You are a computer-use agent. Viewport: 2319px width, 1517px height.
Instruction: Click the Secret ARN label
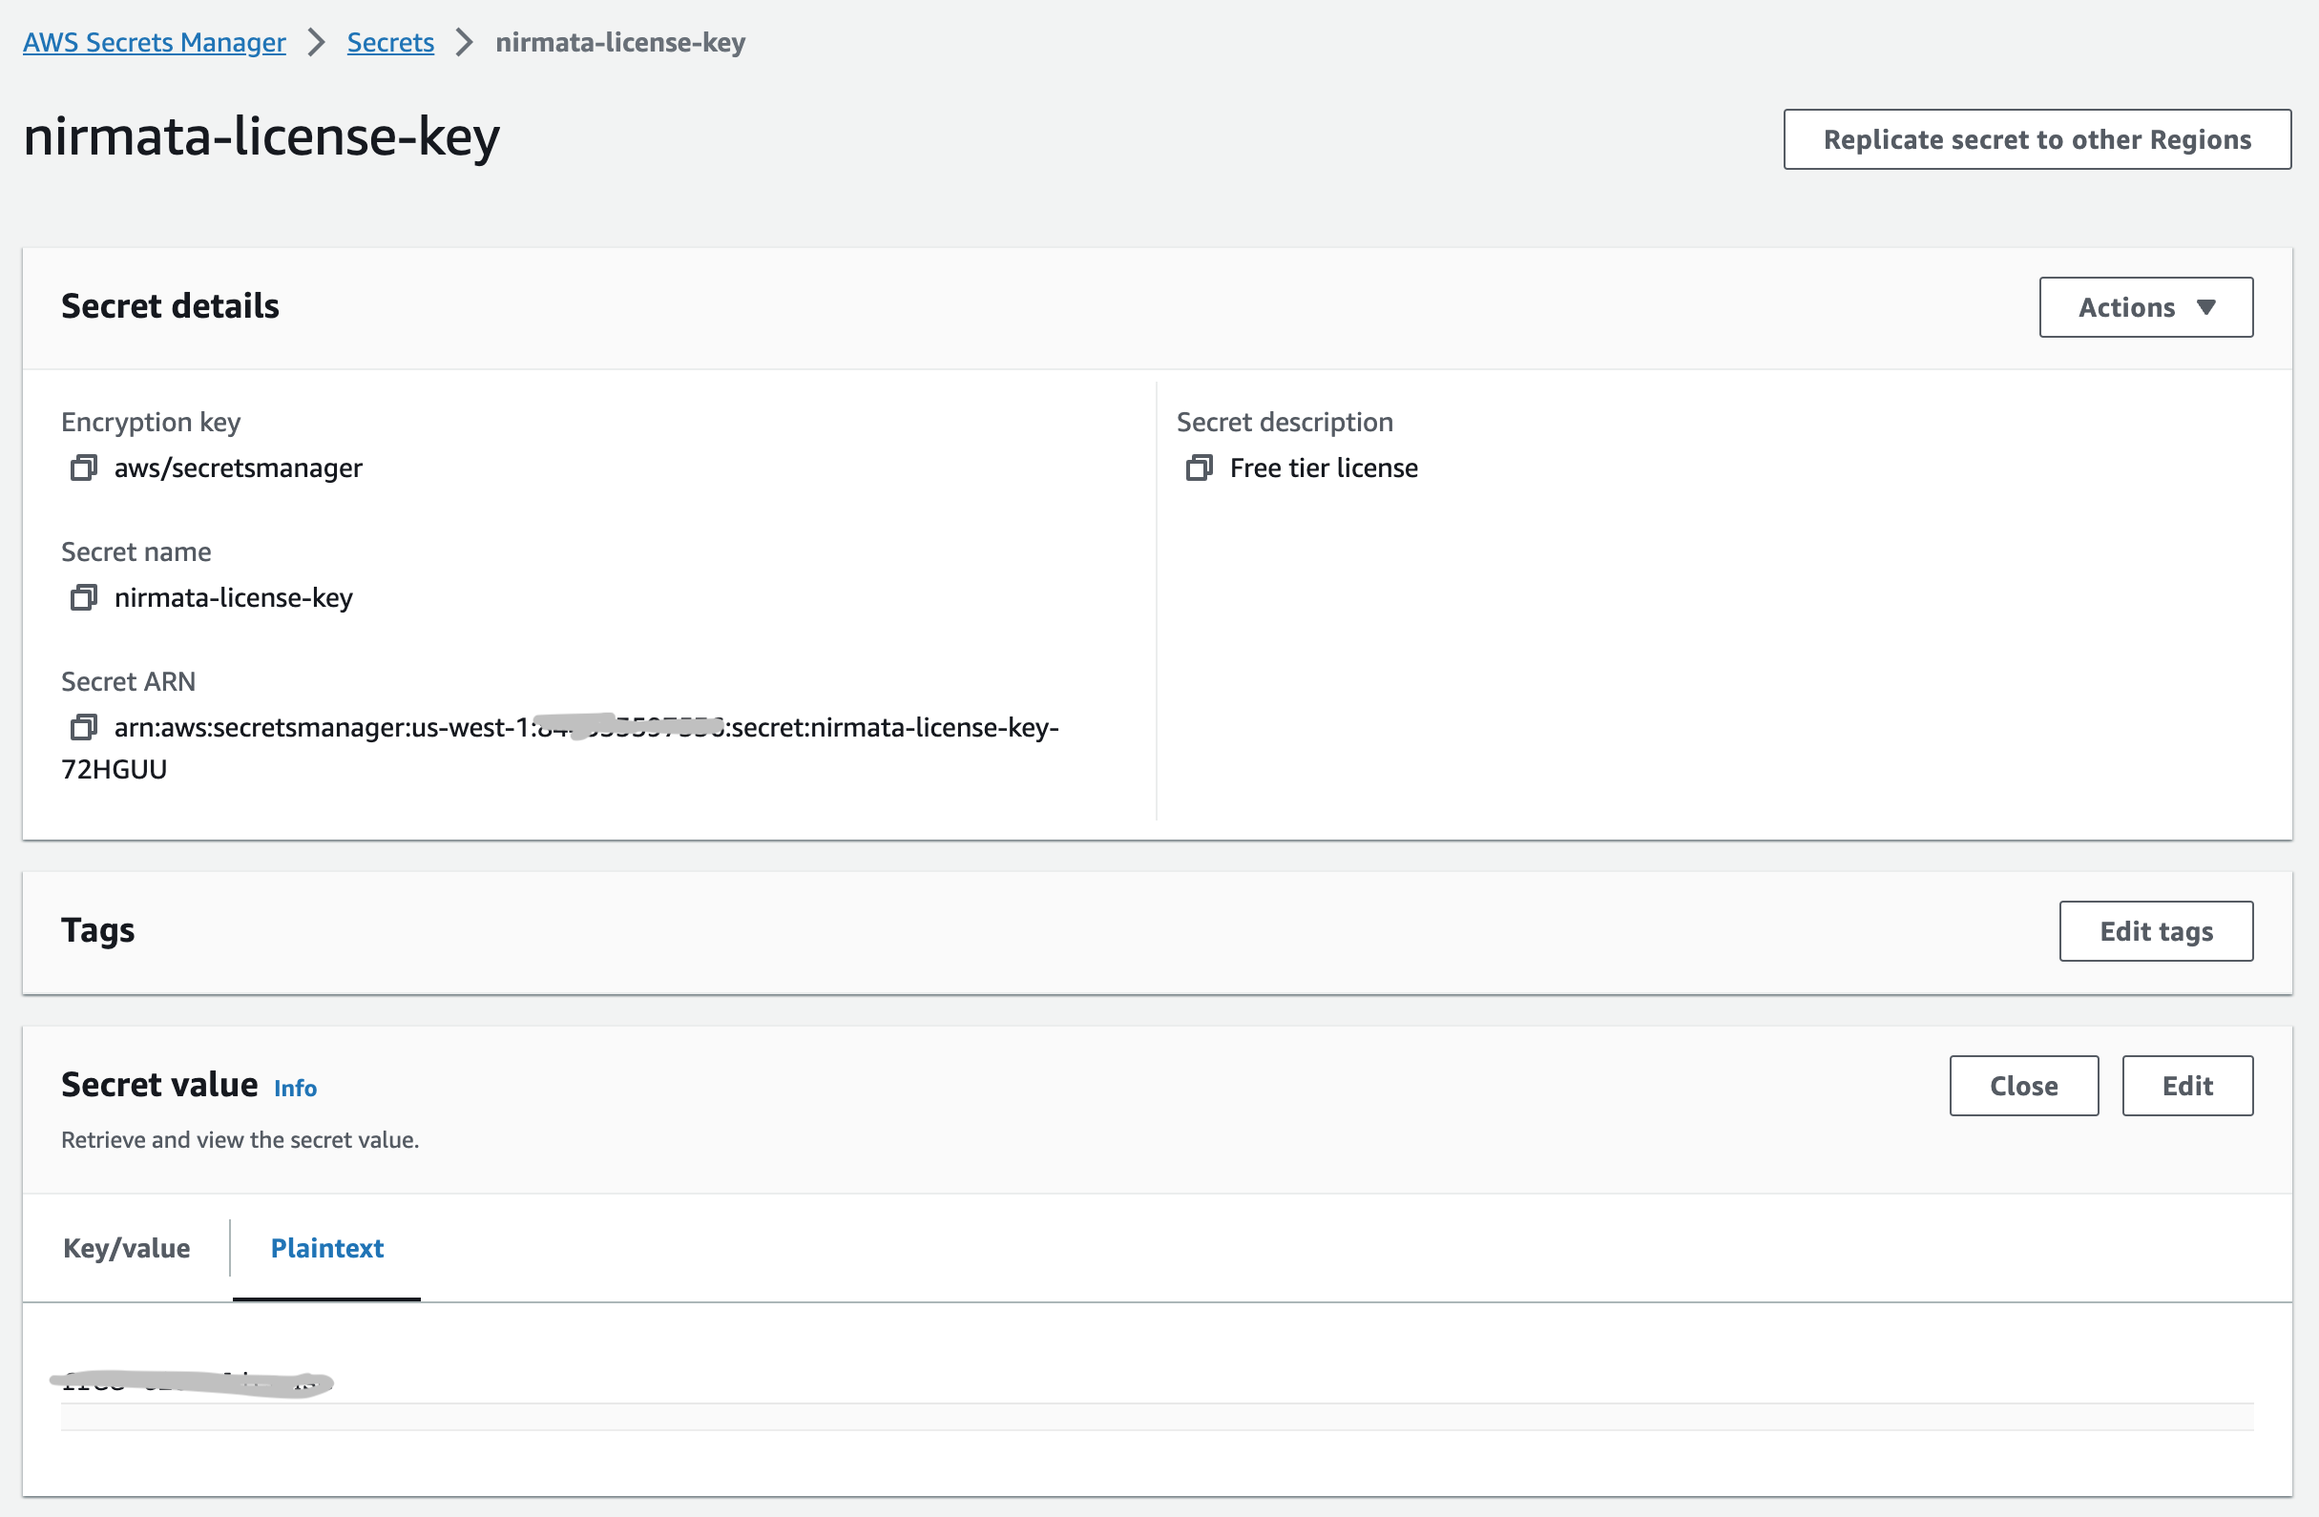(x=128, y=681)
